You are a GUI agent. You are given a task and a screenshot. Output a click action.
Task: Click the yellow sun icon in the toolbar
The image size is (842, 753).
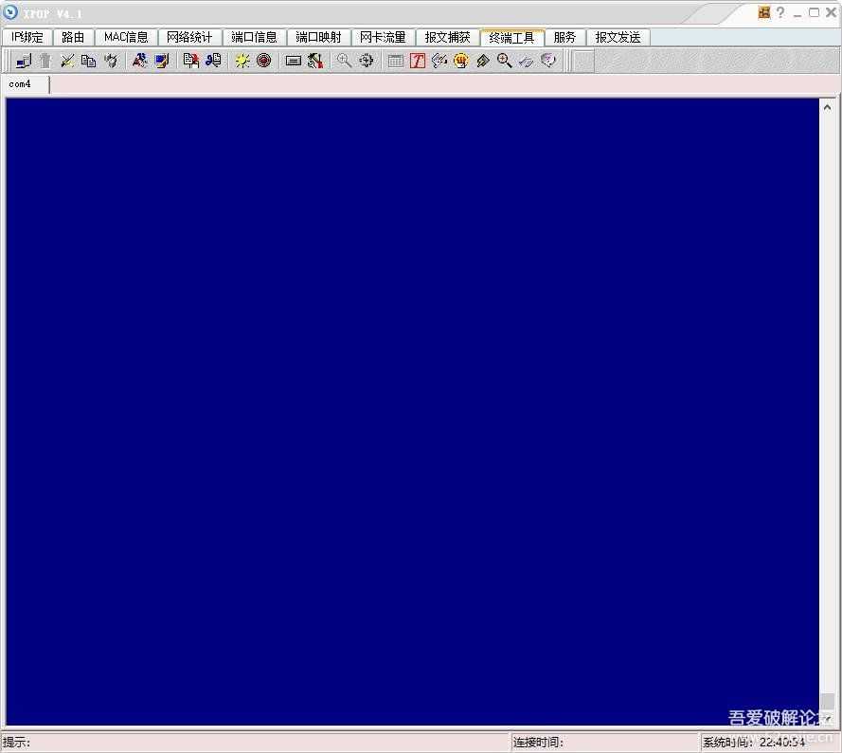coord(242,61)
